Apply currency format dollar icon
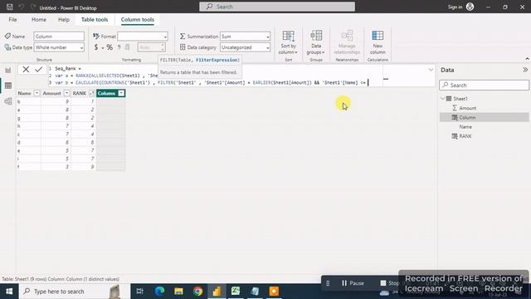The width and height of the screenshot is (531, 299). (x=96, y=47)
